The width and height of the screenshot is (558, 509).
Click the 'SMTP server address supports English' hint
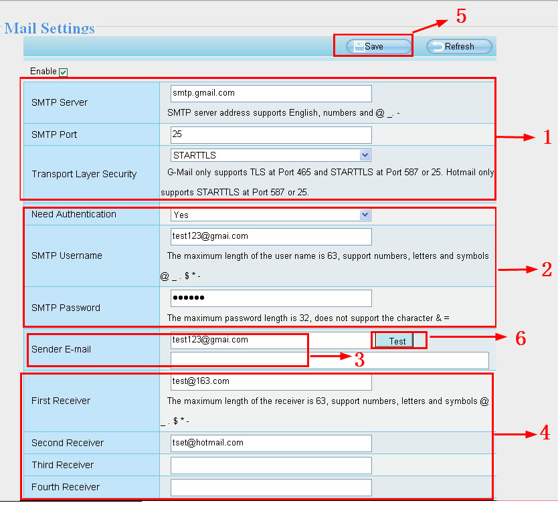point(283,113)
